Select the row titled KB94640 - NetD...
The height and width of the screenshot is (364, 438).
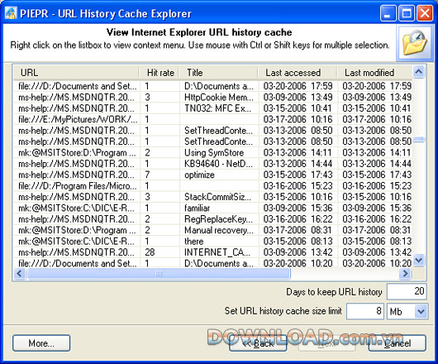coord(213,164)
